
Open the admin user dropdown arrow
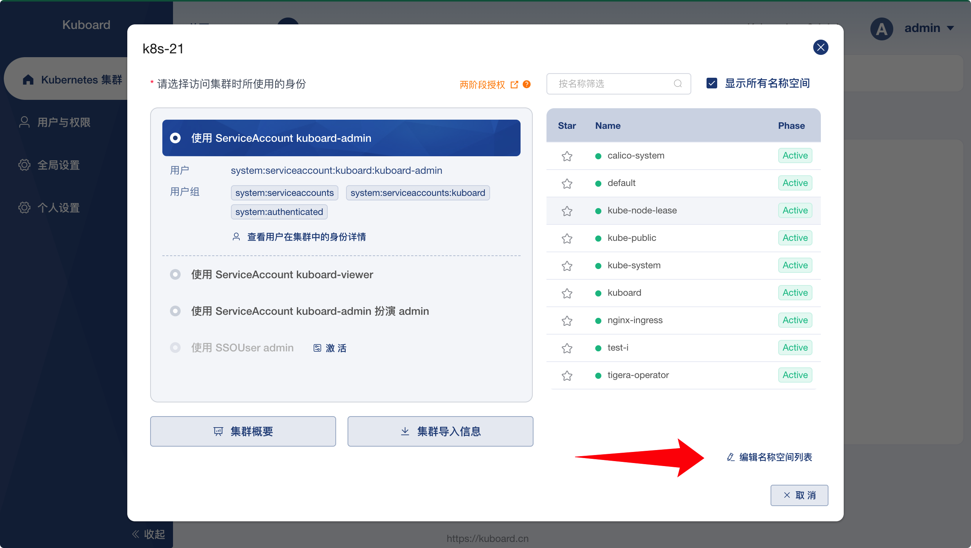[950, 28]
